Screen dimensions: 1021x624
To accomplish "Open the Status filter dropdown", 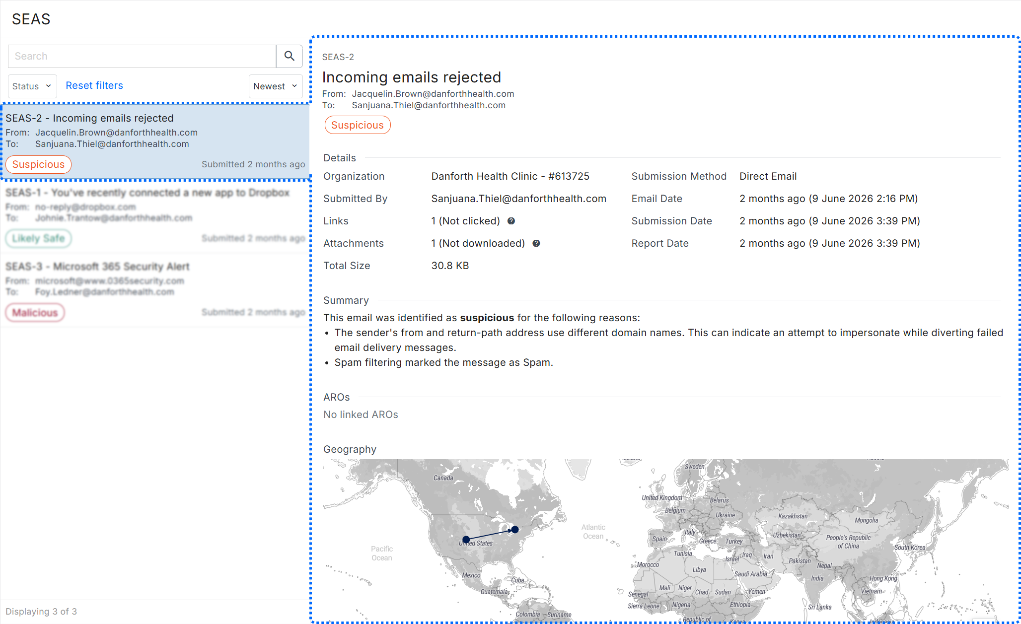I will point(32,86).
